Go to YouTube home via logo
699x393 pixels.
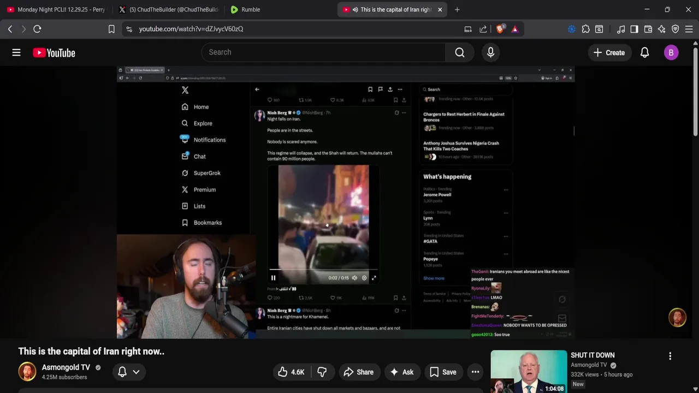(54, 53)
